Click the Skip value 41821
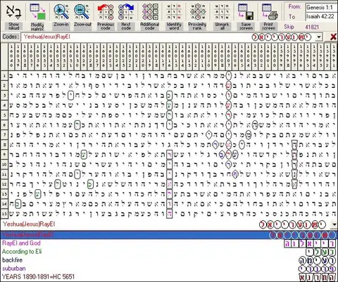The height and width of the screenshot is (282, 338). [x=312, y=27]
